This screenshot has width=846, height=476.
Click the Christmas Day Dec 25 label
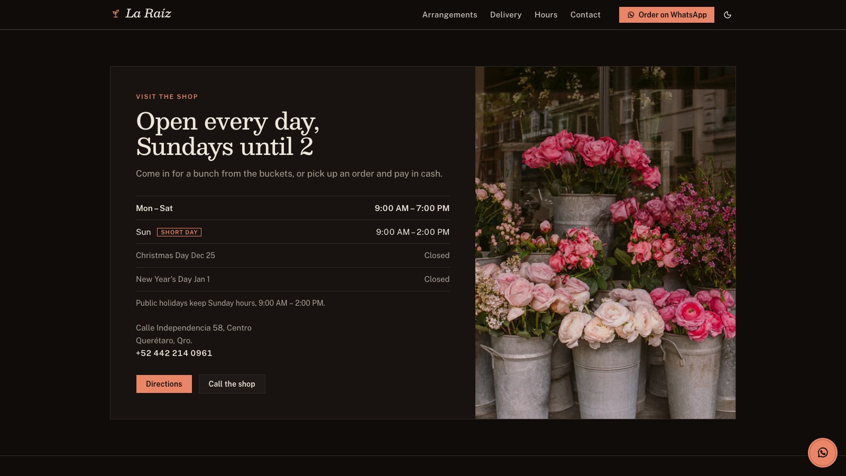[176, 255]
